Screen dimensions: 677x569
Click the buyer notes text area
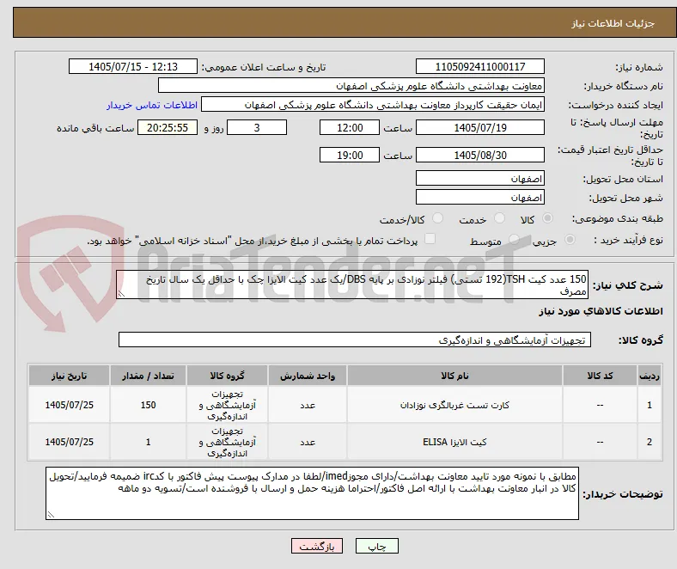pyautogui.click(x=312, y=493)
